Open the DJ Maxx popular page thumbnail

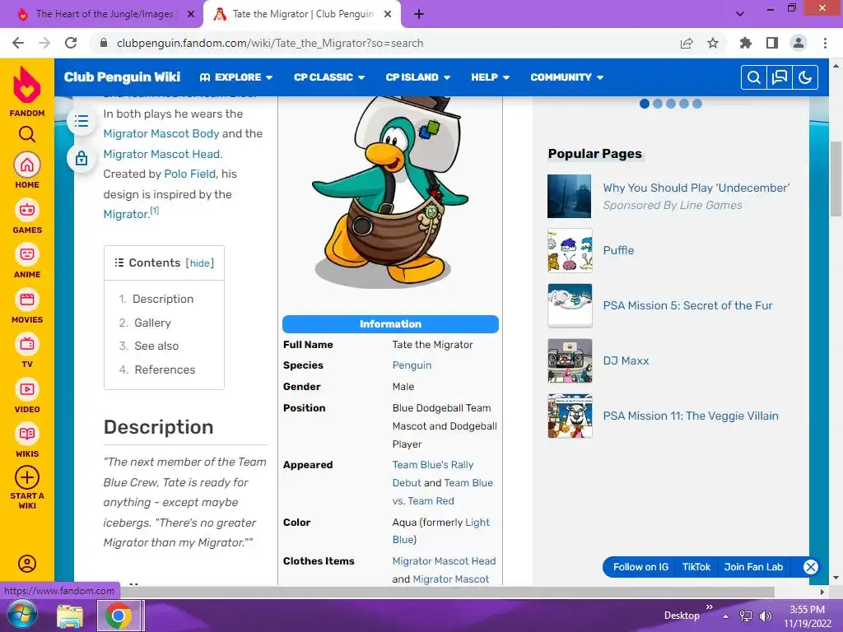click(x=570, y=360)
